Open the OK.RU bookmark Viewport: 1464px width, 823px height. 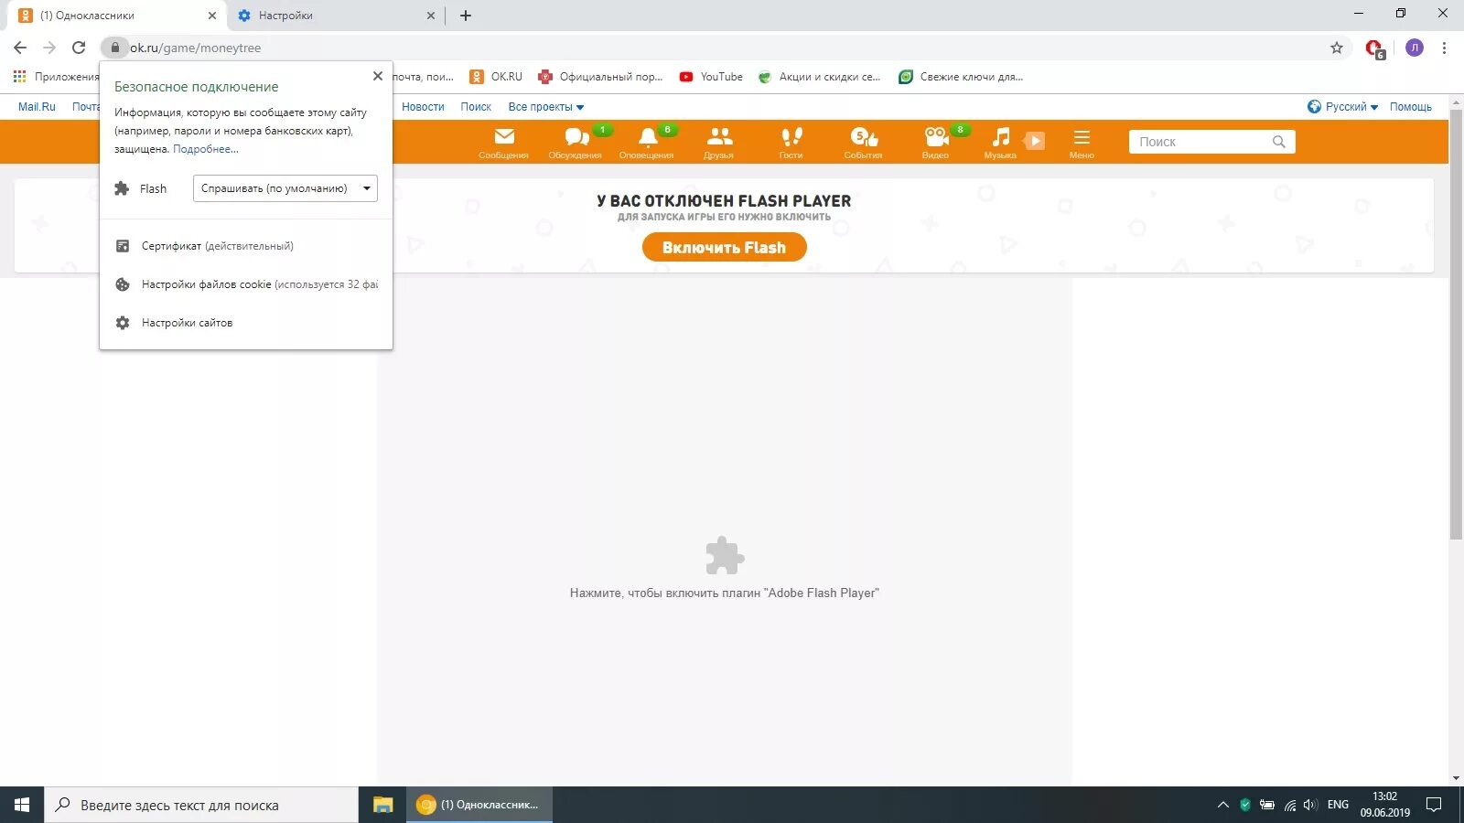click(x=496, y=77)
